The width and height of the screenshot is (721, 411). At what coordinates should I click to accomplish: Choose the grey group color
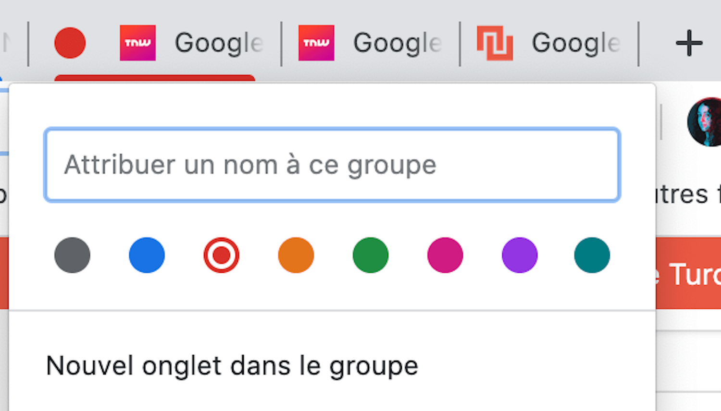(72, 255)
